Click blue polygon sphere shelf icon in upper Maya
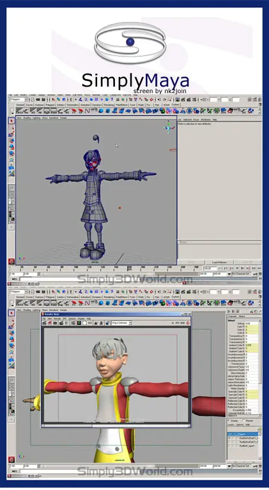This screenshot has height=490, width=269. pos(101,110)
